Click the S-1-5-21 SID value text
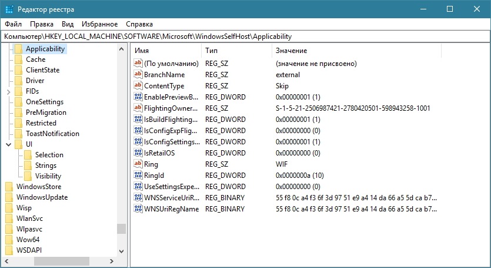This screenshot has height=268, width=491. (353, 108)
